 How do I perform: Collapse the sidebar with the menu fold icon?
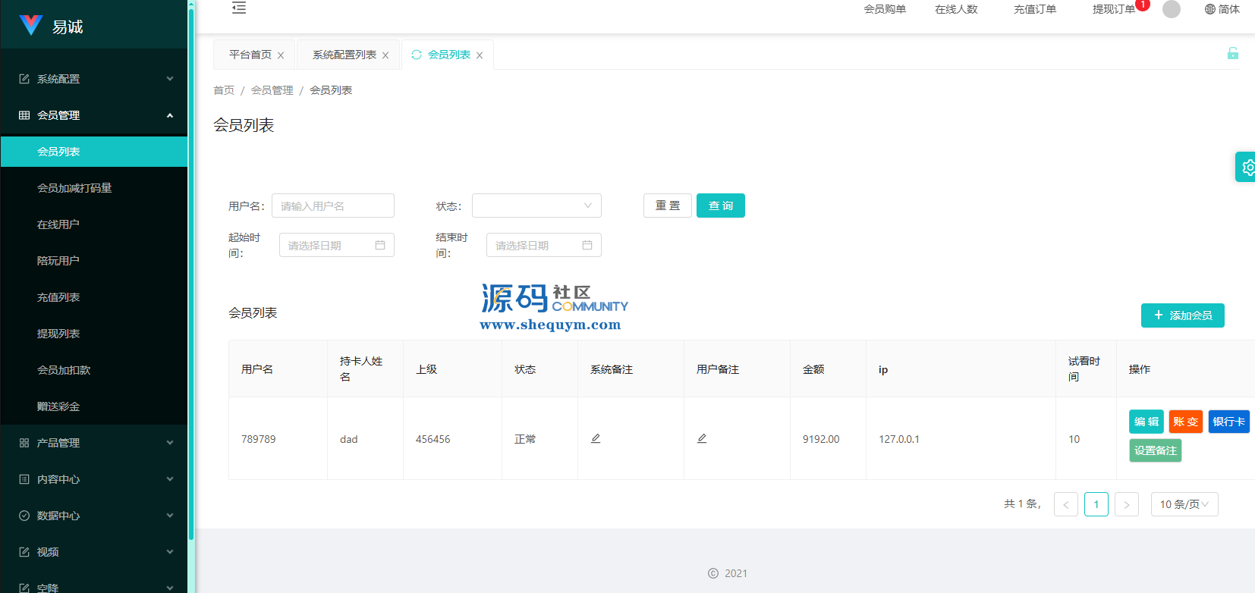pos(239,8)
